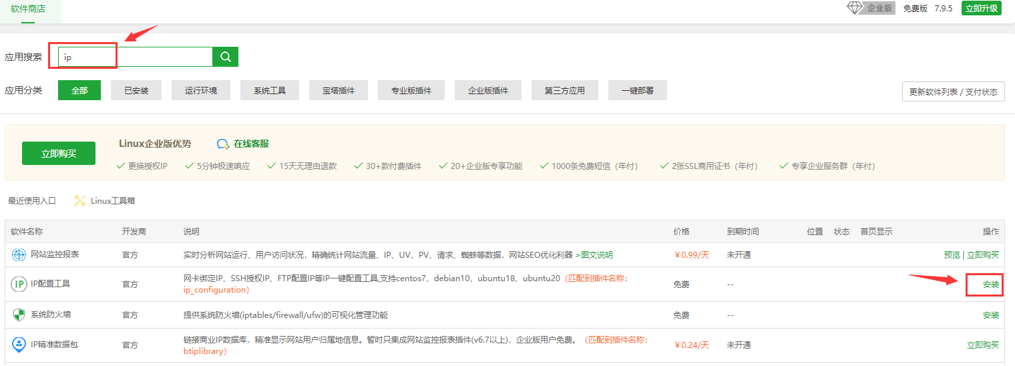Open 在线客服 online support chat

point(243,144)
